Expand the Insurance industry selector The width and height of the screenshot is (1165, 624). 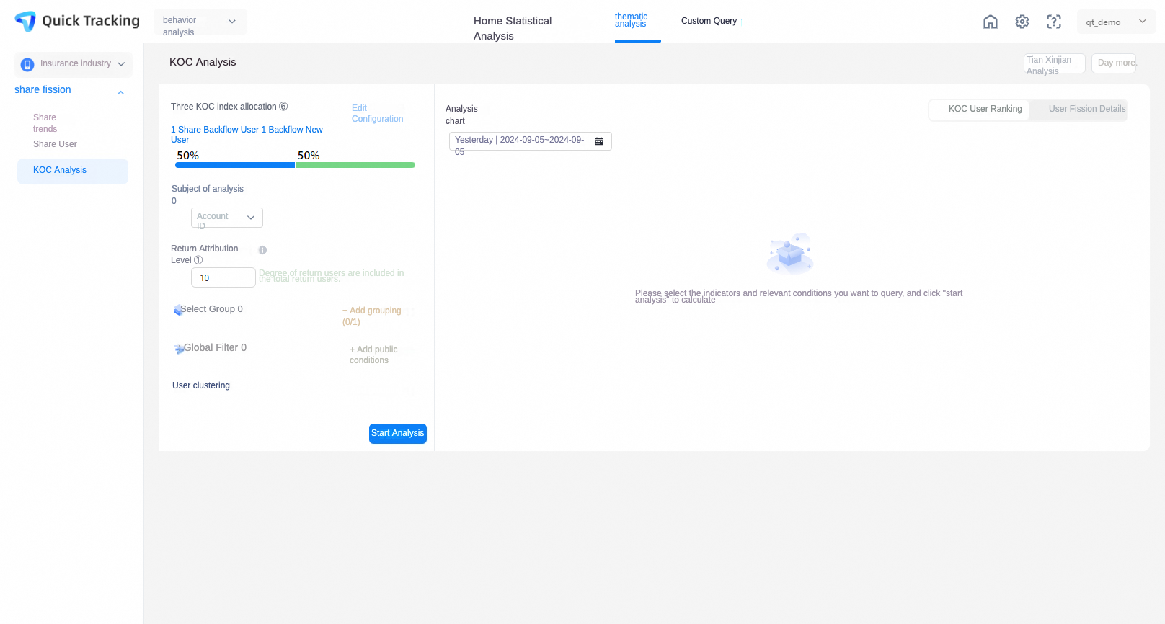(74, 64)
